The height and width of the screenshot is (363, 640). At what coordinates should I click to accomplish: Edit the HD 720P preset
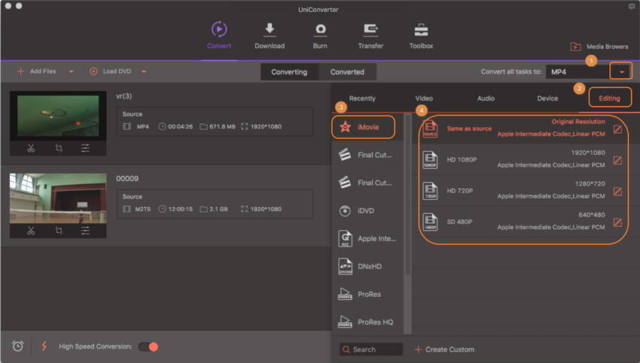[x=617, y=192]
